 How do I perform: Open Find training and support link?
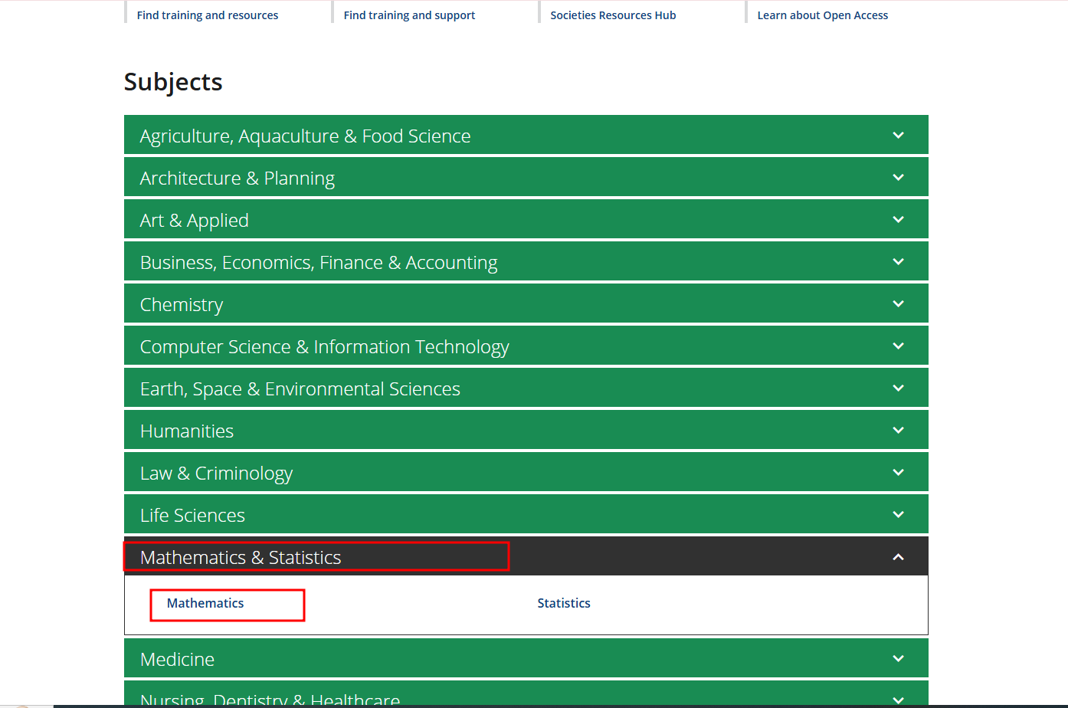[x=409, y=15]
